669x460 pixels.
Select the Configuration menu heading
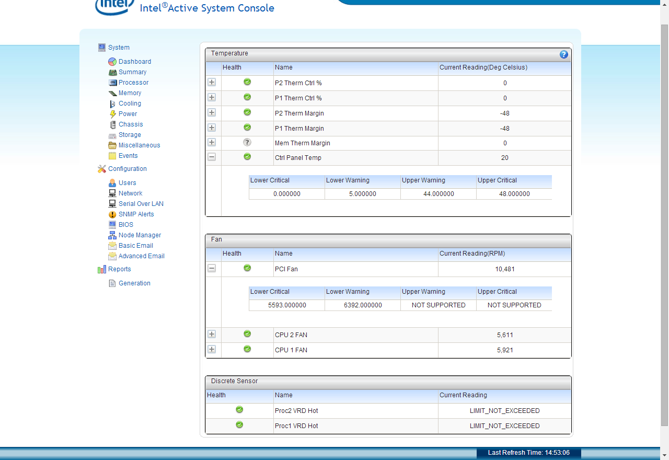pos(128,169)
